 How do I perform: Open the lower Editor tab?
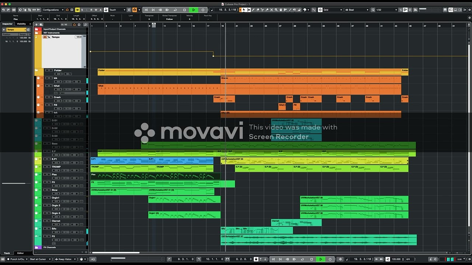coord(20,253)
